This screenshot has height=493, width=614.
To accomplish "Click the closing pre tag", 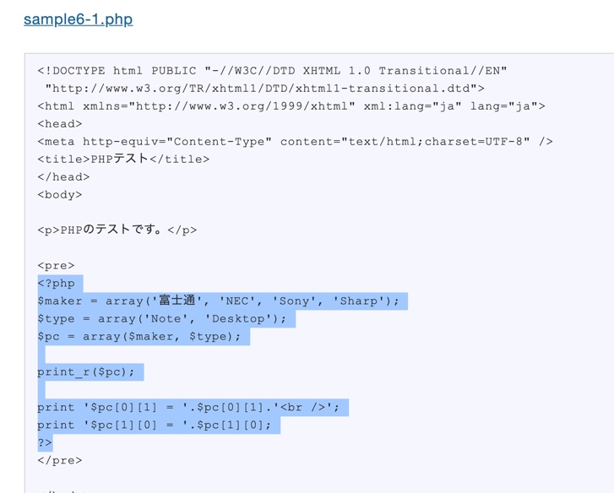I will pyautogui.click(x=59, y=460).
